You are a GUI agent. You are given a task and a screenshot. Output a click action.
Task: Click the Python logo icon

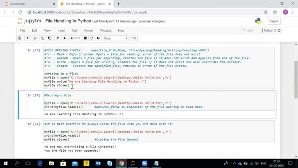coord(258,21)
